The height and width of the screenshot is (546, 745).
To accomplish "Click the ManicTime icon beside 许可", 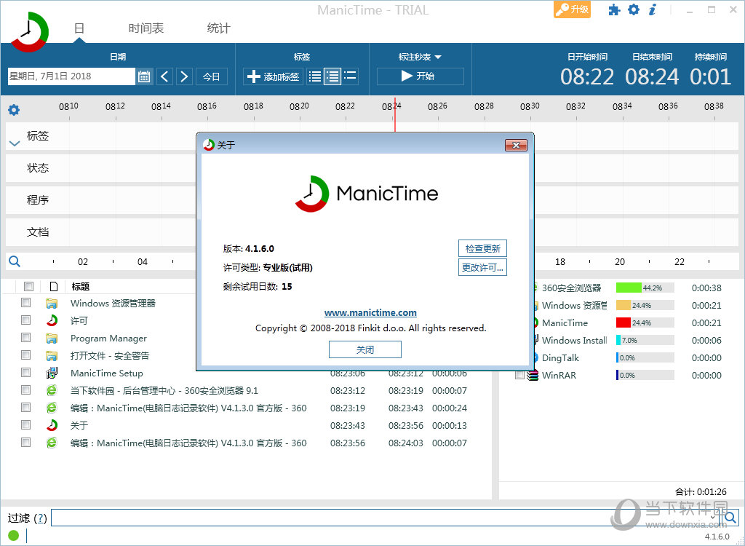I will pos(52,320).
